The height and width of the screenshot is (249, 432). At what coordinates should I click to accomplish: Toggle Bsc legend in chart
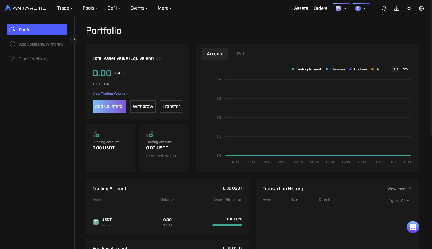tap(376, 69)
